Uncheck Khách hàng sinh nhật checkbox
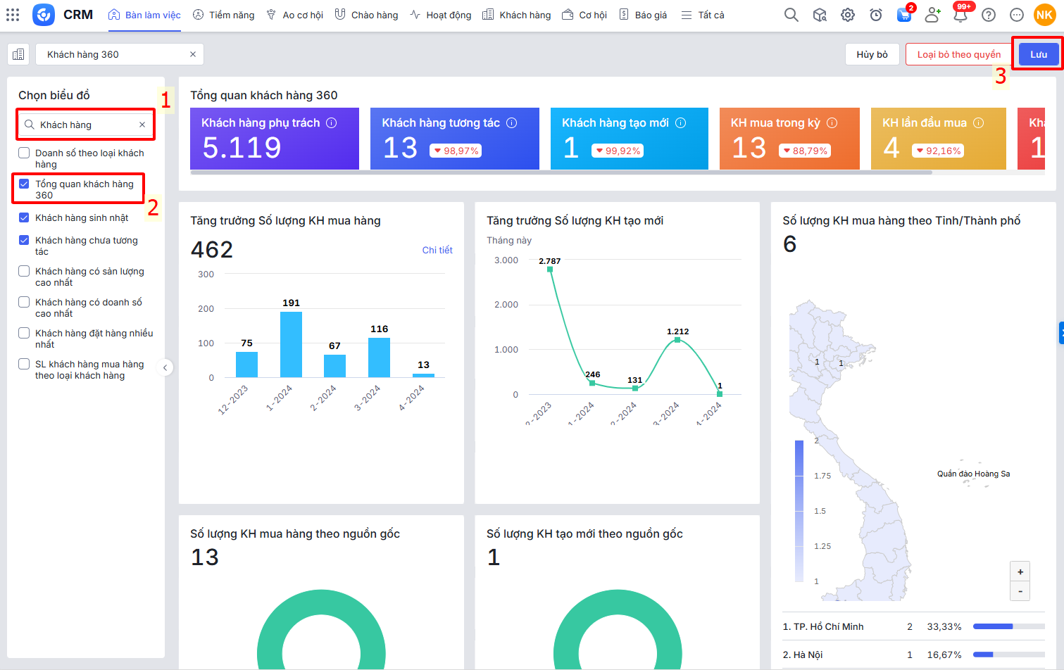1064x670 pixels. 24,218
